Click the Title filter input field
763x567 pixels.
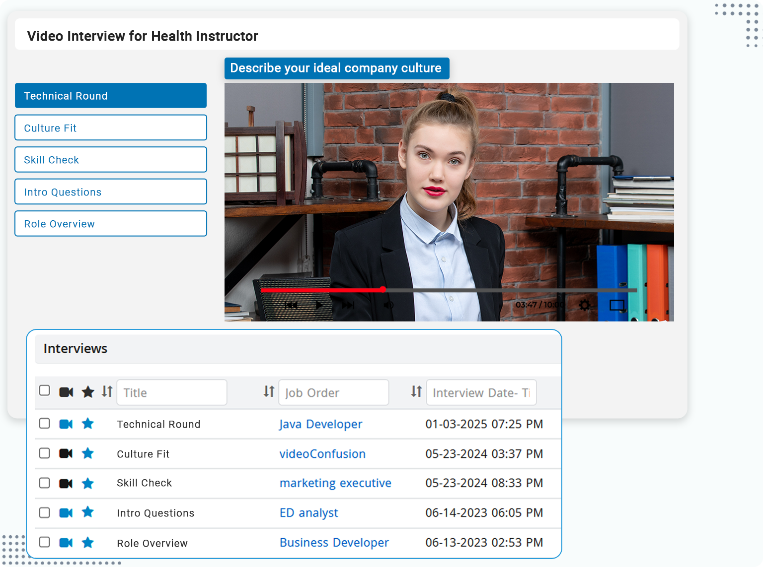(x=171, y=392)
